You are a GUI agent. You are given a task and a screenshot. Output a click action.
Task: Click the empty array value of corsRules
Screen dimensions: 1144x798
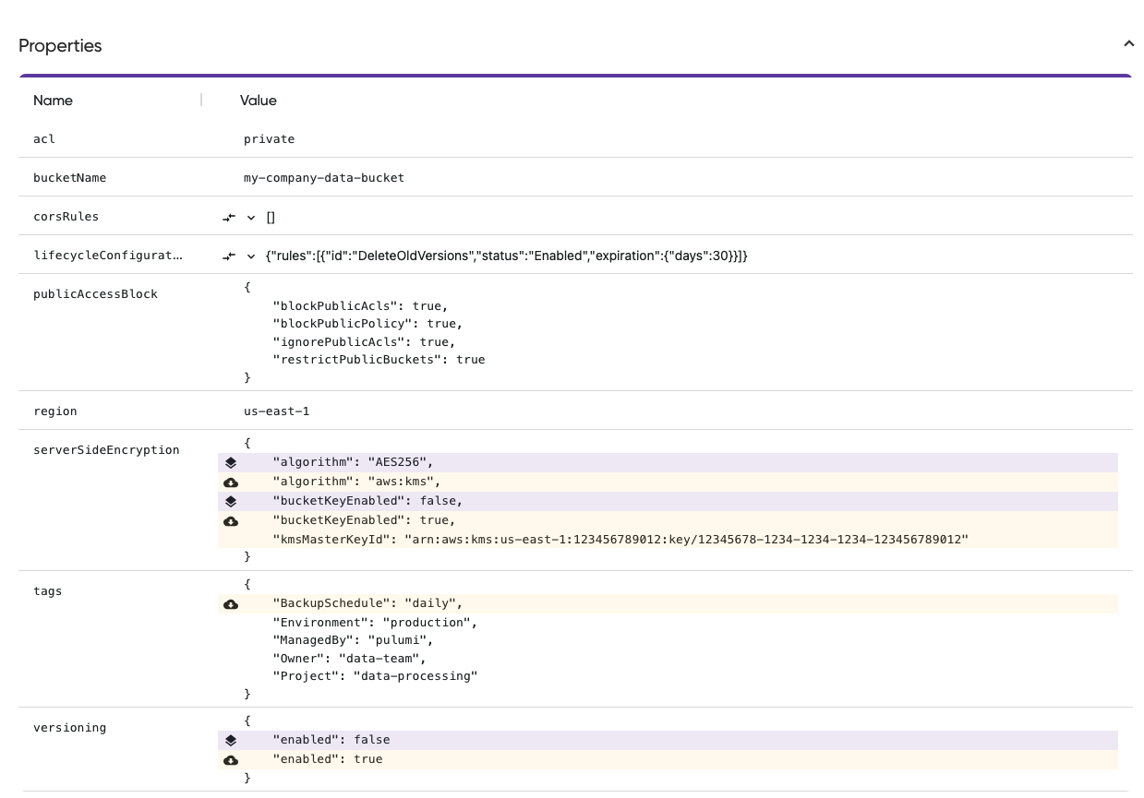[271, 218]
